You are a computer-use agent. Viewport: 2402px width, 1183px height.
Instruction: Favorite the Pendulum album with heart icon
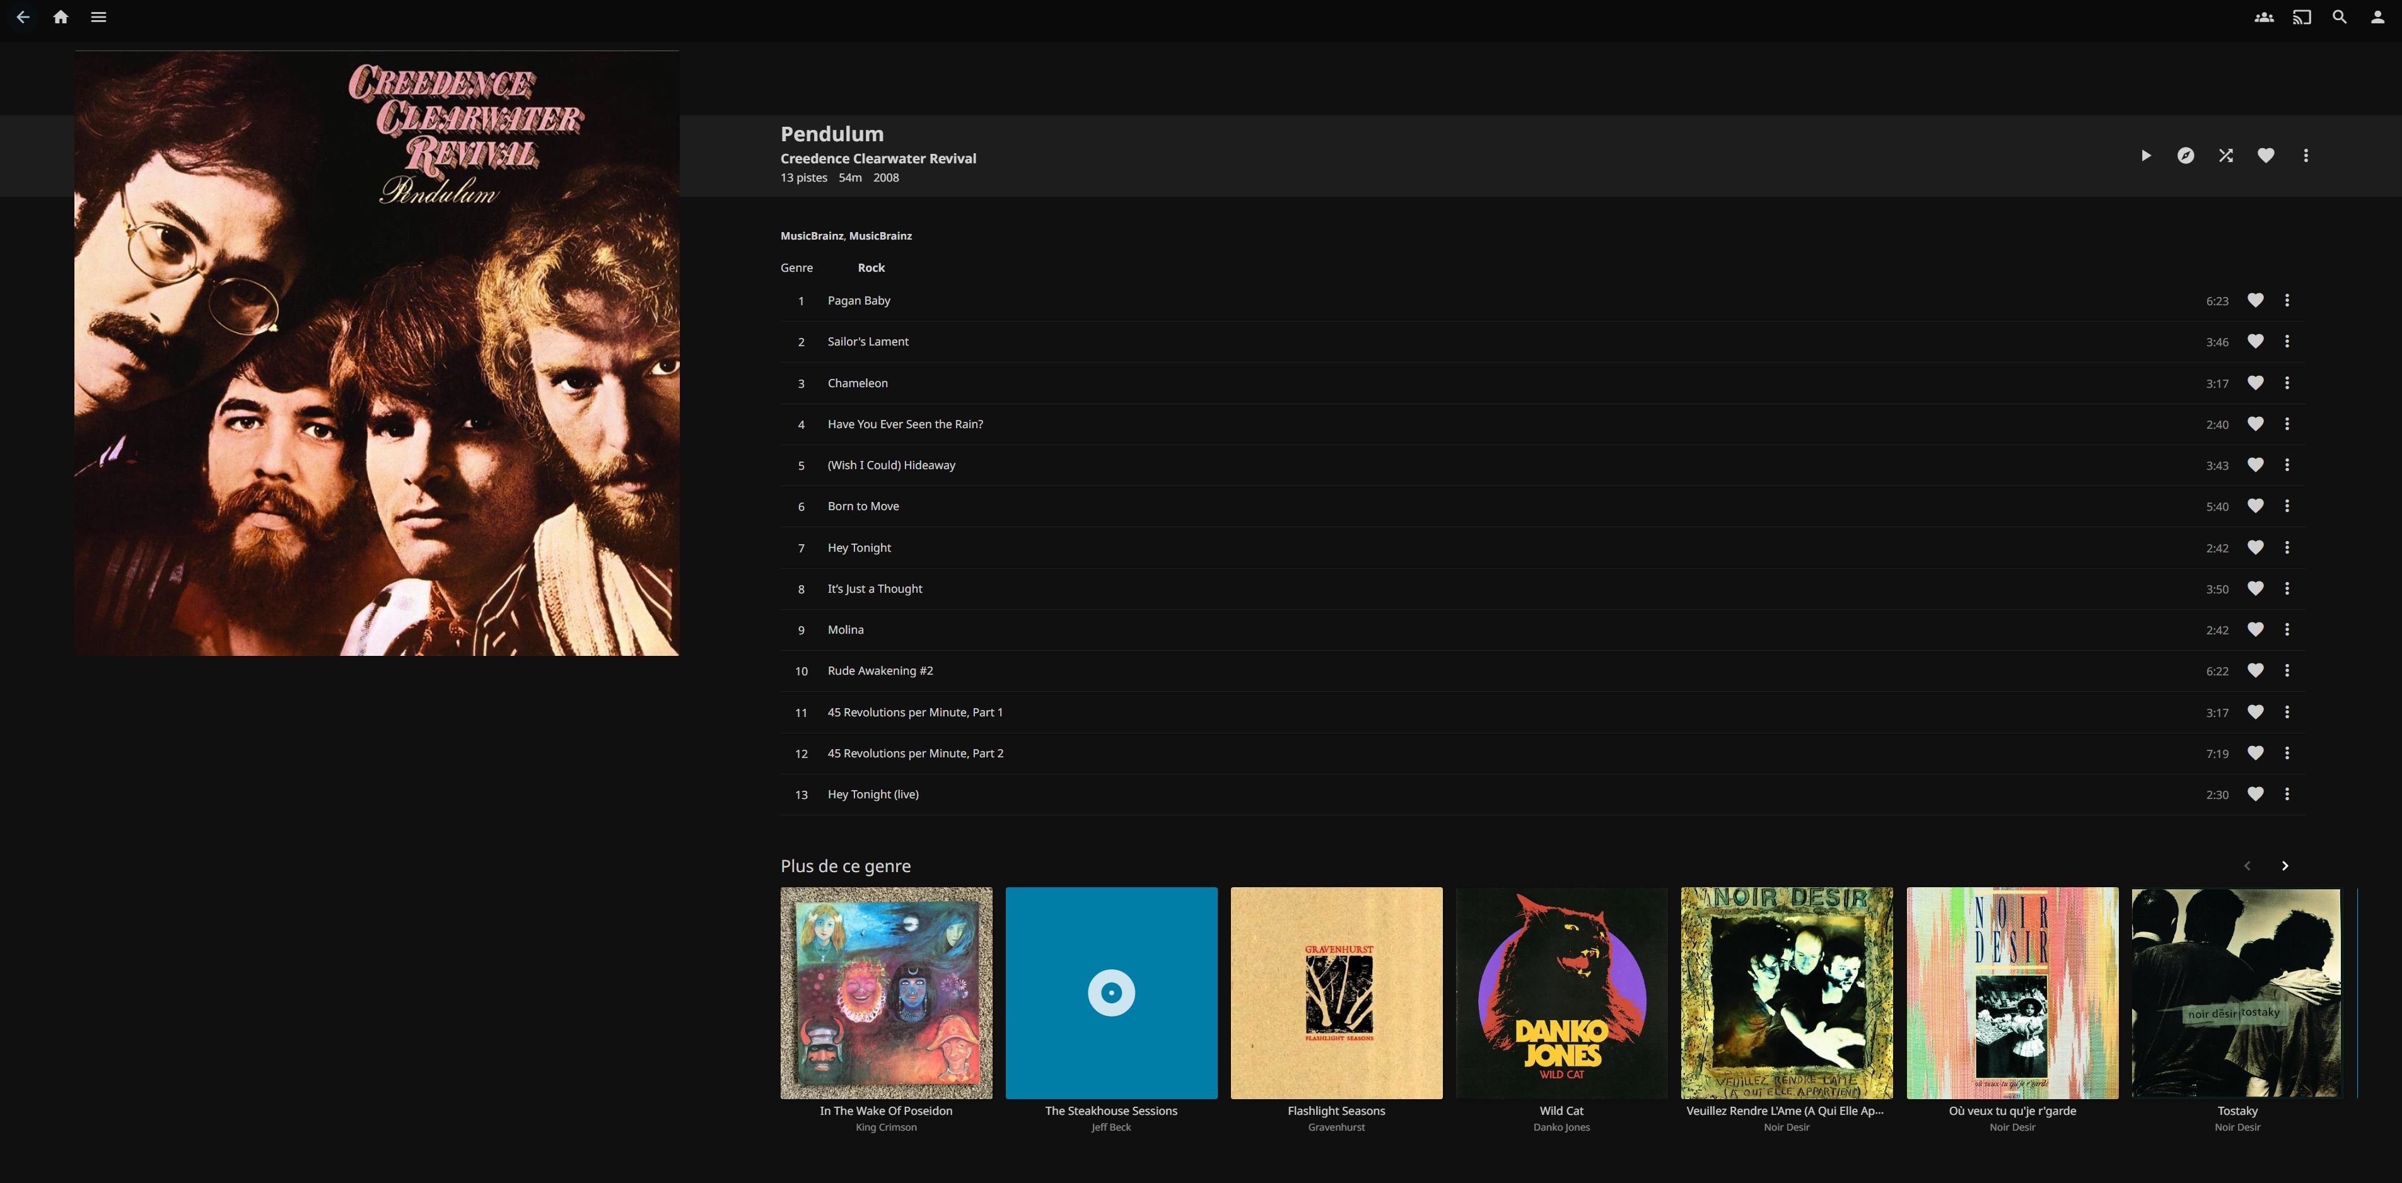[x=2266, y=156]
